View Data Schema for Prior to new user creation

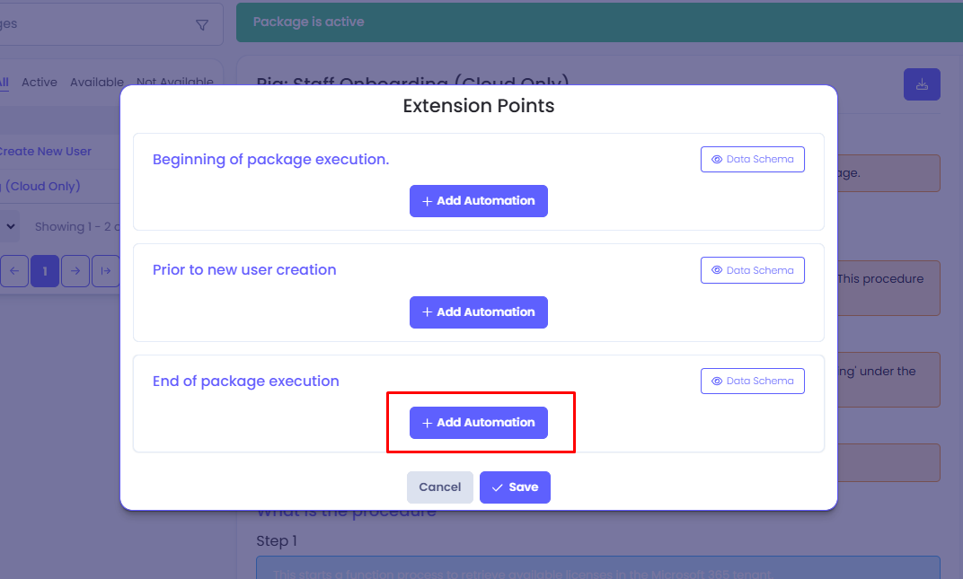tap(753, 270)
